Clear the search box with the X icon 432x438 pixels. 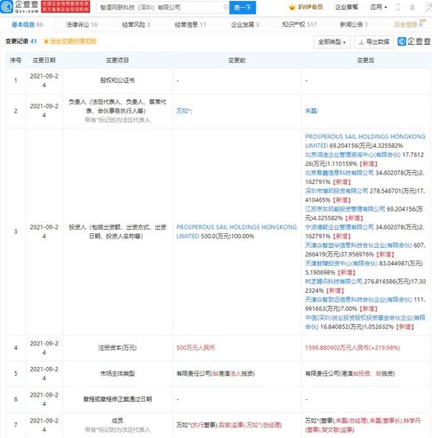pos(226,7)
